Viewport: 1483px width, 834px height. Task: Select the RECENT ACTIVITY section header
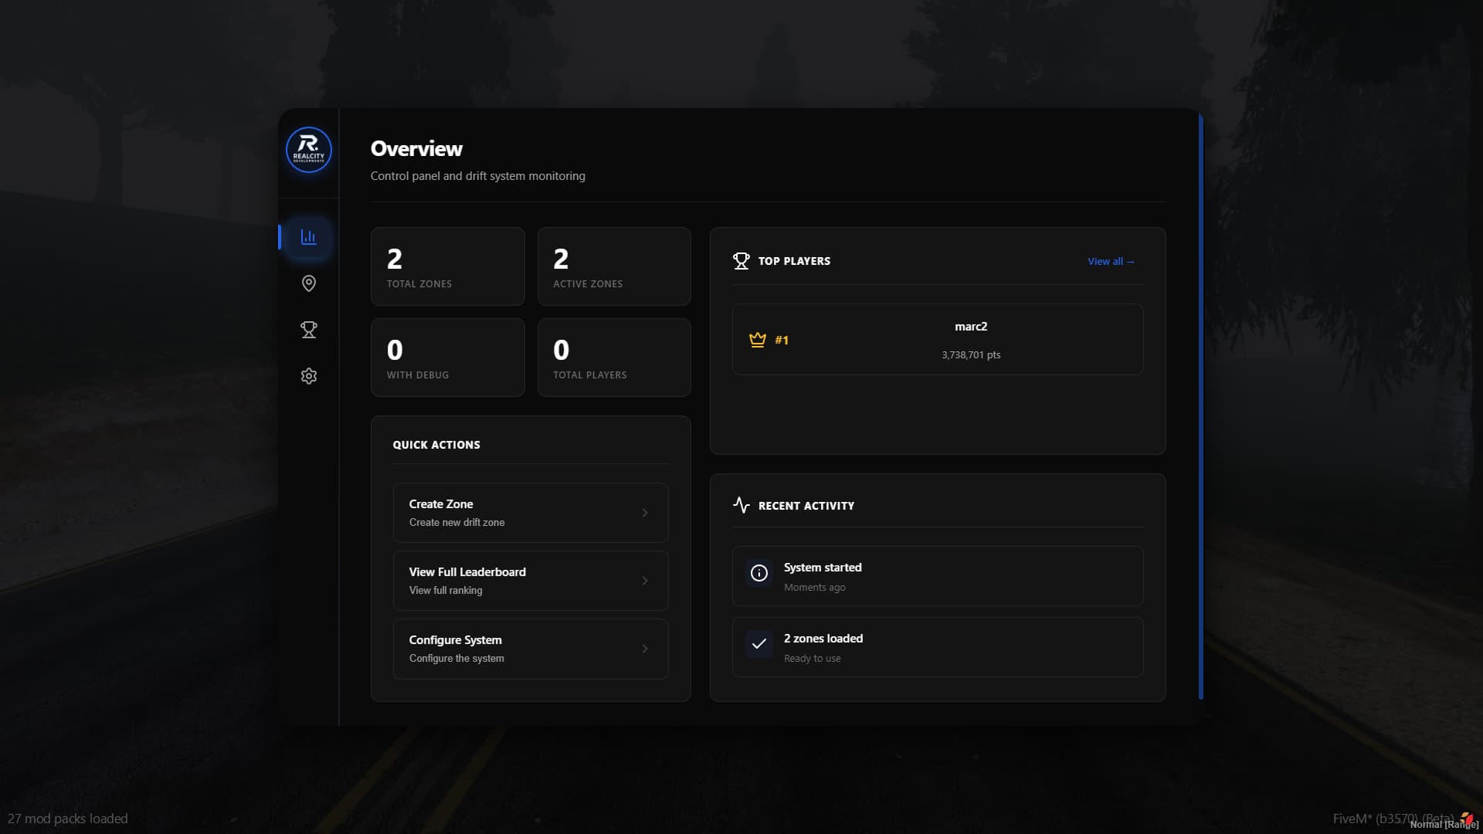pos(806,506)
